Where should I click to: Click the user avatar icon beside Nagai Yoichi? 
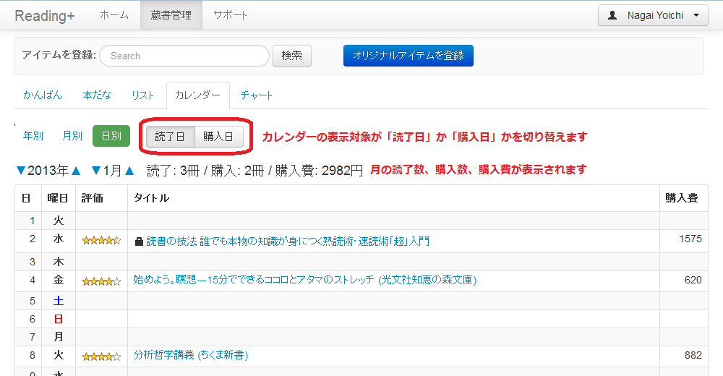tap(612, 15)
